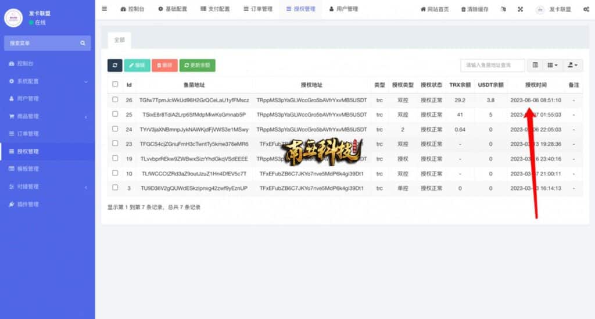
Task: Toggle the table card view icon
Action: 535,65
